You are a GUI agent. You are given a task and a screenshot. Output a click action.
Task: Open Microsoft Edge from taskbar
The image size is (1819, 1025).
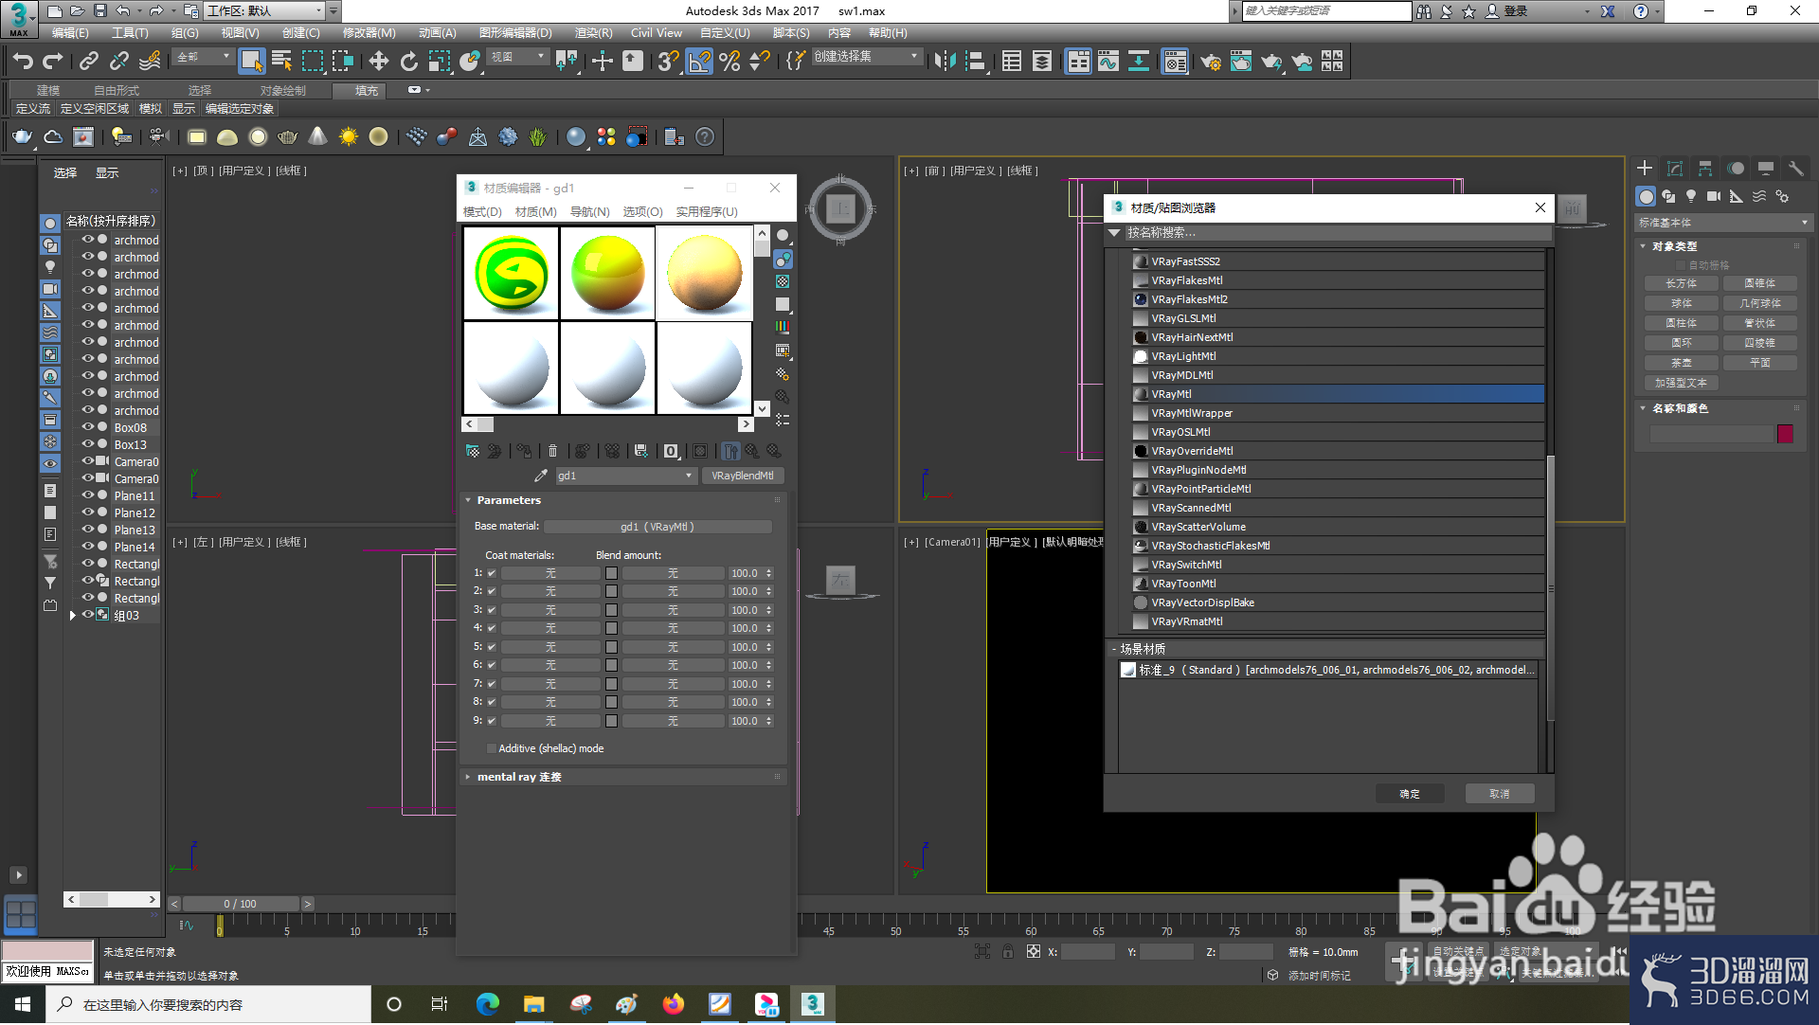pyautogui.click(x=488, y=1004)
